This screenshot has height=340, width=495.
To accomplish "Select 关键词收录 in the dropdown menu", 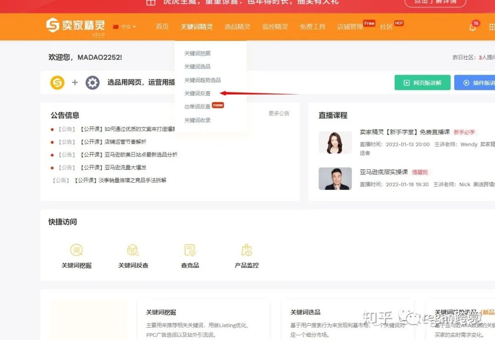I will (x=197, y=120).
